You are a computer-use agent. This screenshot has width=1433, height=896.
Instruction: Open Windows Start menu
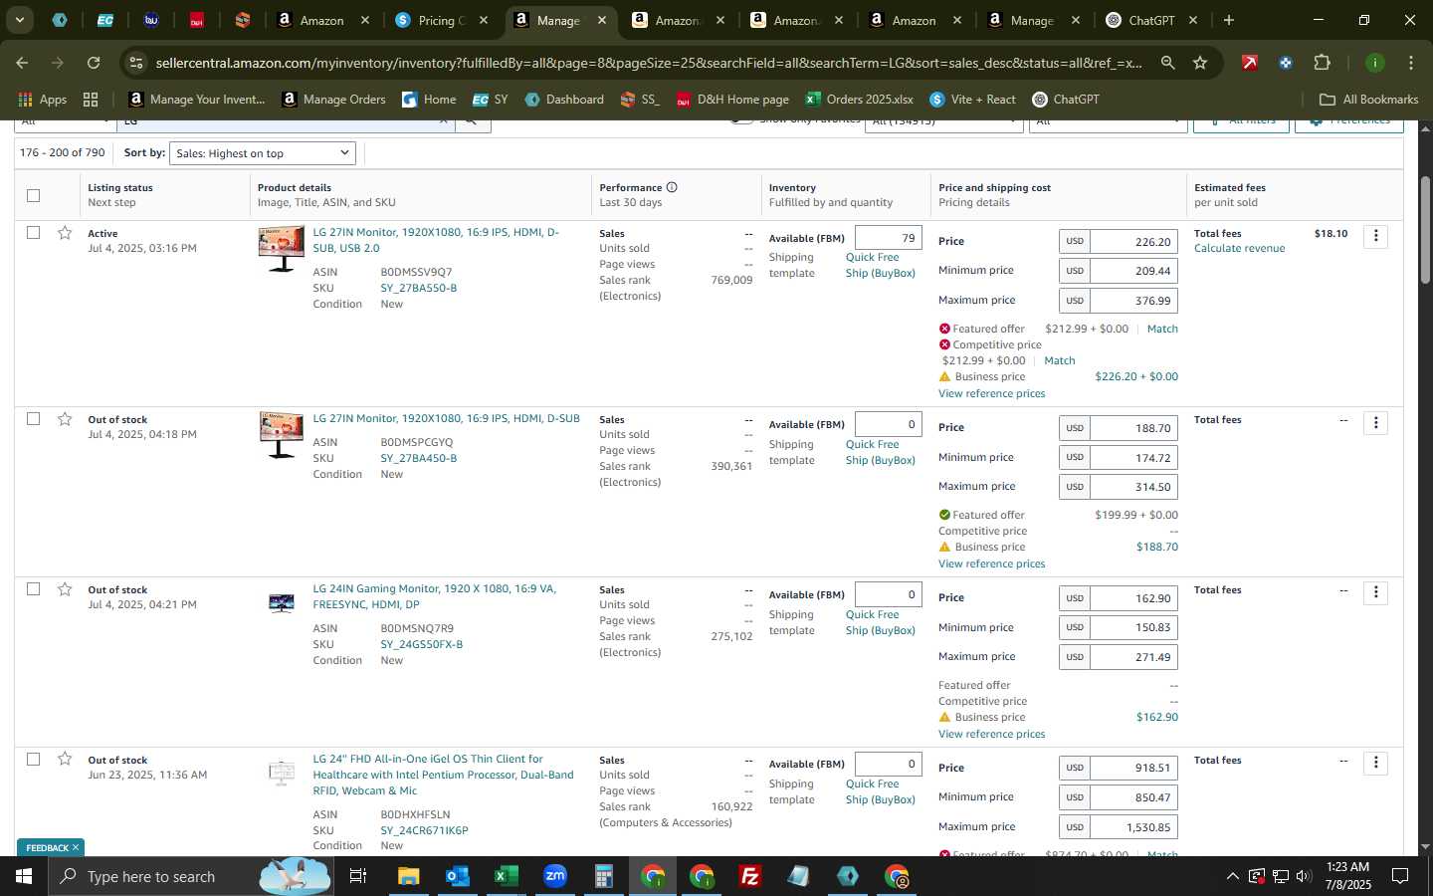tap(23, 876)
